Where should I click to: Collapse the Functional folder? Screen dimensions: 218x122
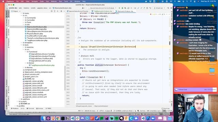pyautogui.click(x=26, y=52)
